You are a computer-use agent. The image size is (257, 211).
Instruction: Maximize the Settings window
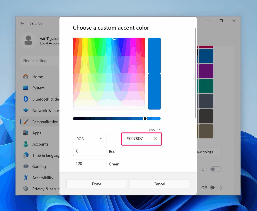[221, 21]
